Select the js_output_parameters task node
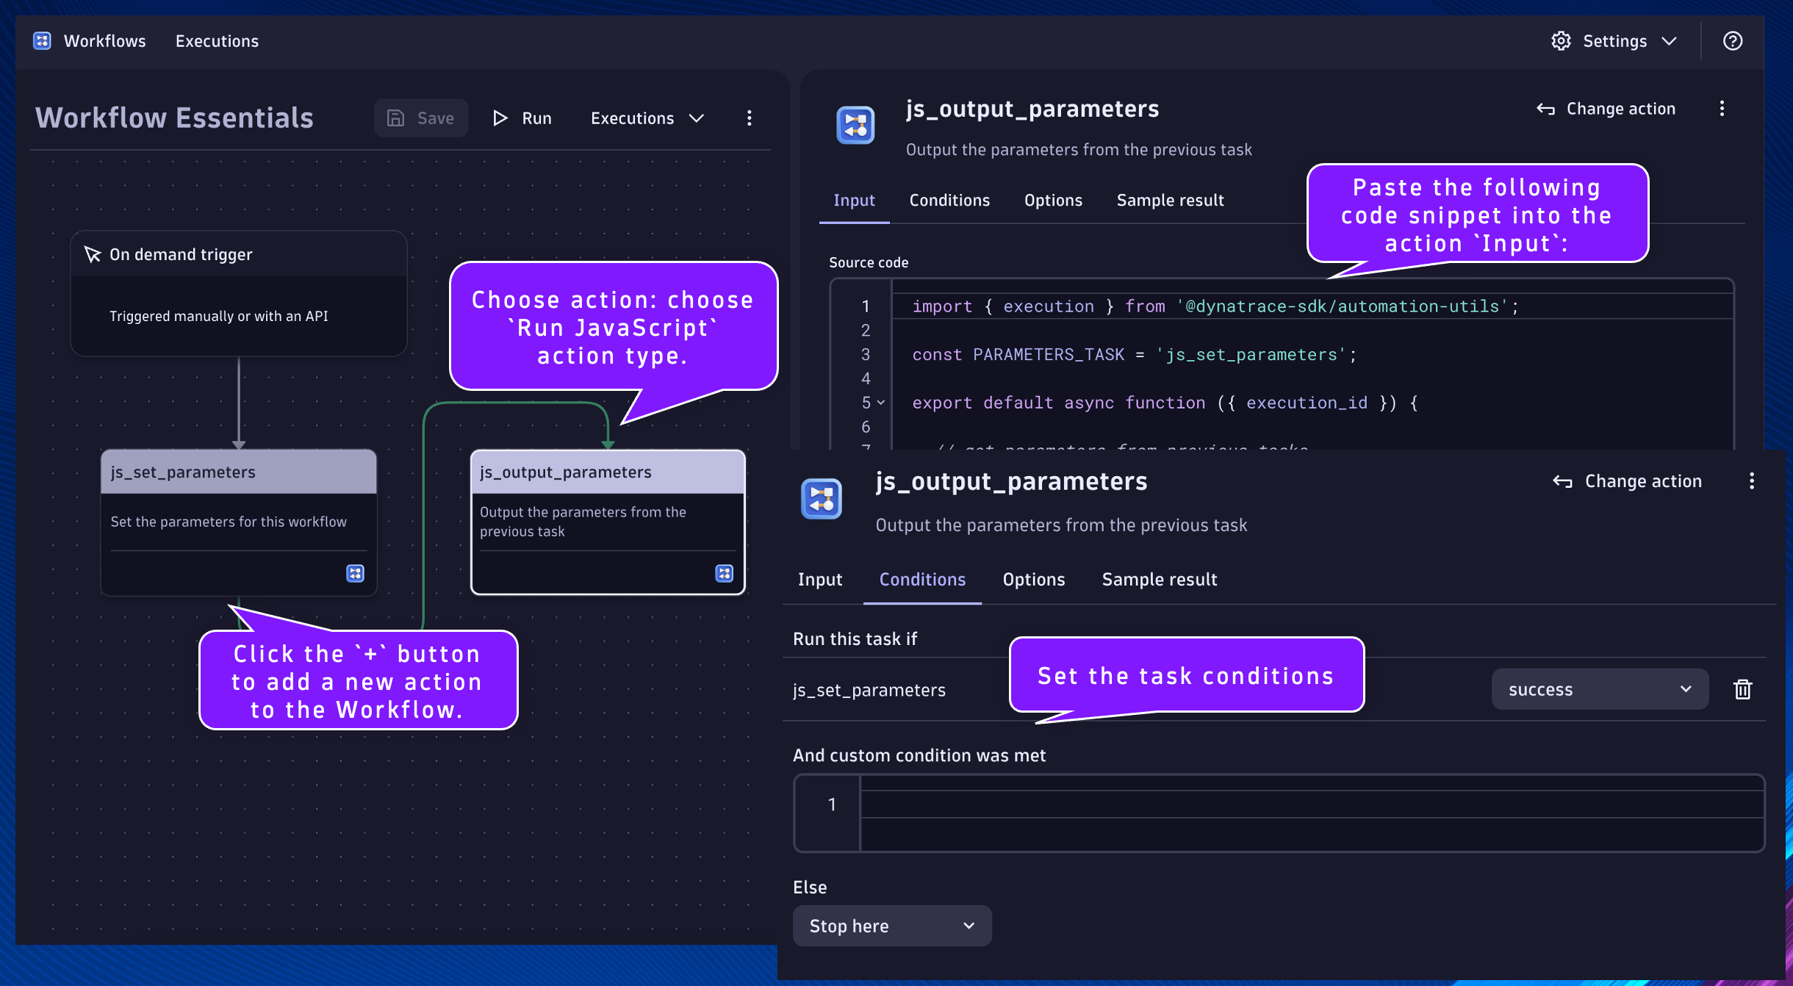1793x986 pixels. (608, 522)
